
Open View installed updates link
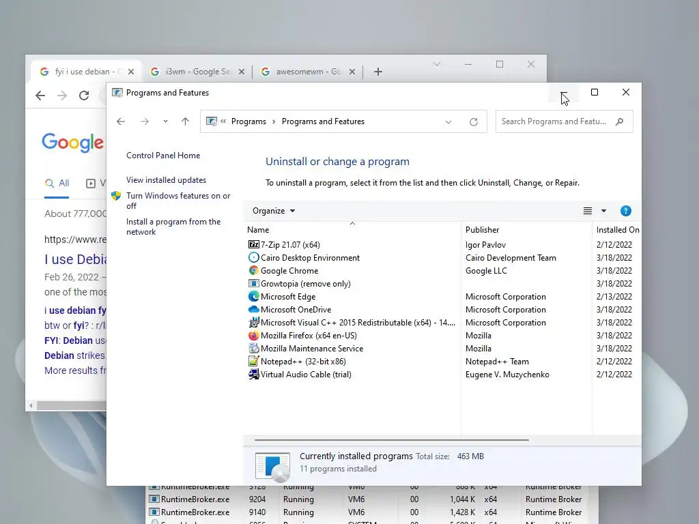click(166, 180)
